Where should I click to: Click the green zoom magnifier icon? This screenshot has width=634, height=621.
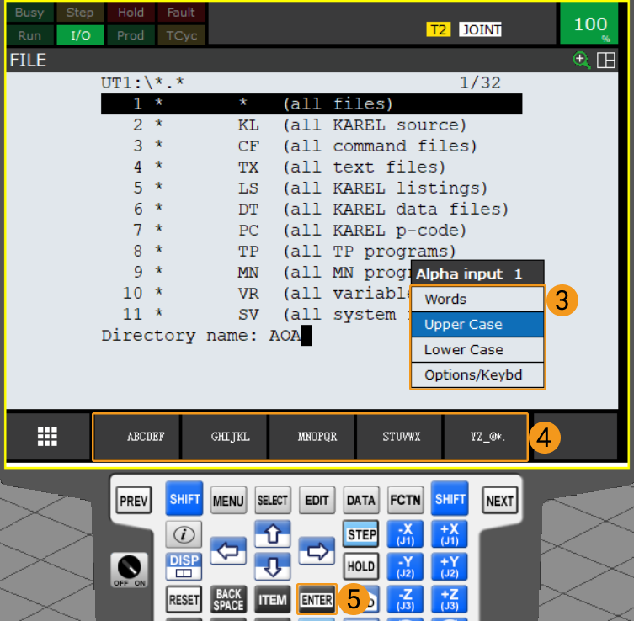(x=582, y=61)
